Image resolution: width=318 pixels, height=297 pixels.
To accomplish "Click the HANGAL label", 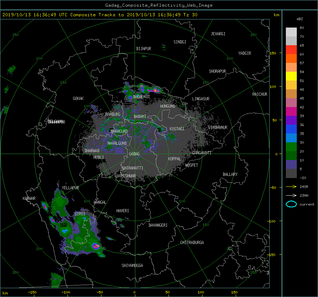I will point(100,202).
